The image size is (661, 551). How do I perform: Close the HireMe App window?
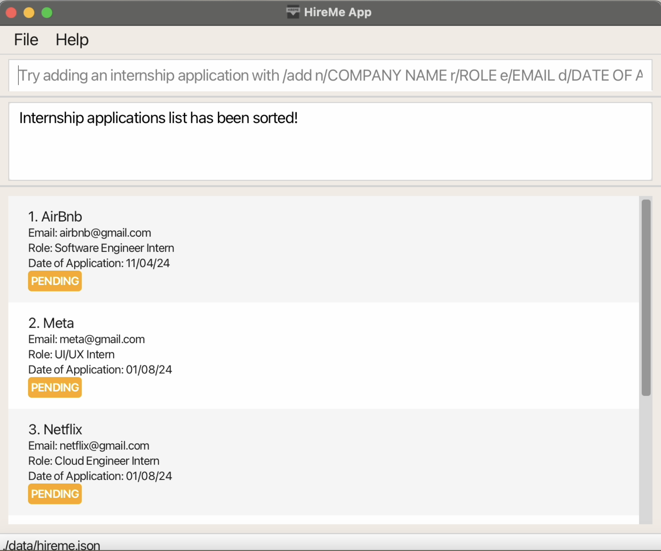click(11, 12)
